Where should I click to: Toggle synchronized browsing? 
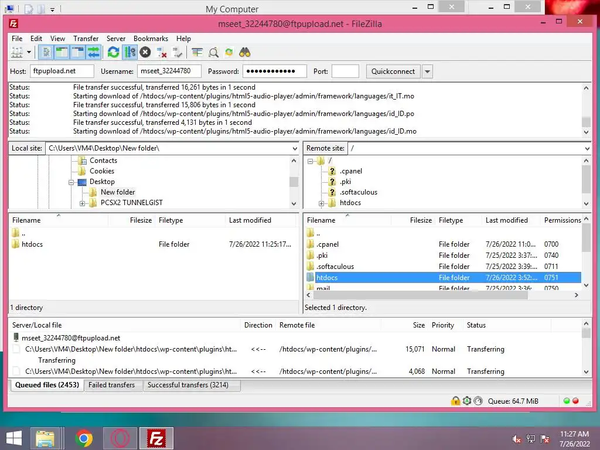click(x=229, y=52)
